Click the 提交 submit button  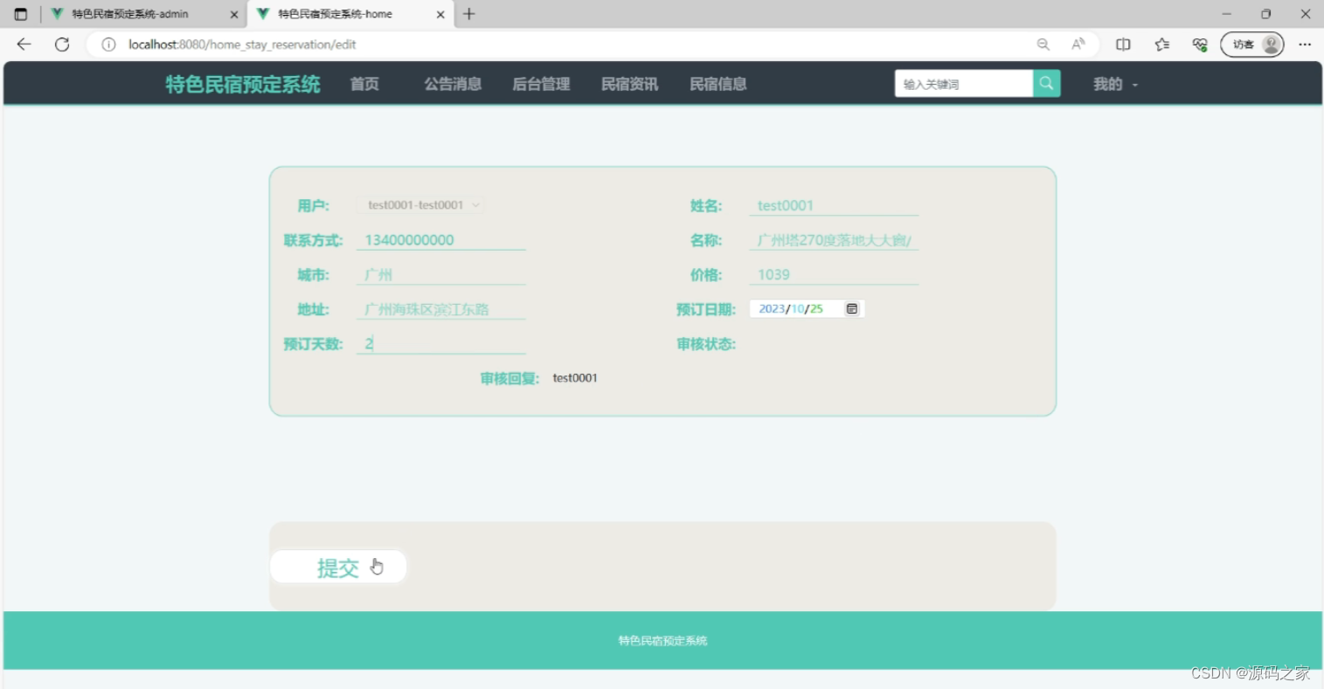(338, 567)
